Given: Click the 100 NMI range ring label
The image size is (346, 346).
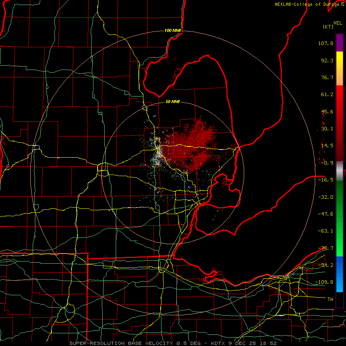Looking at the screenshot, I should (173, 30).
